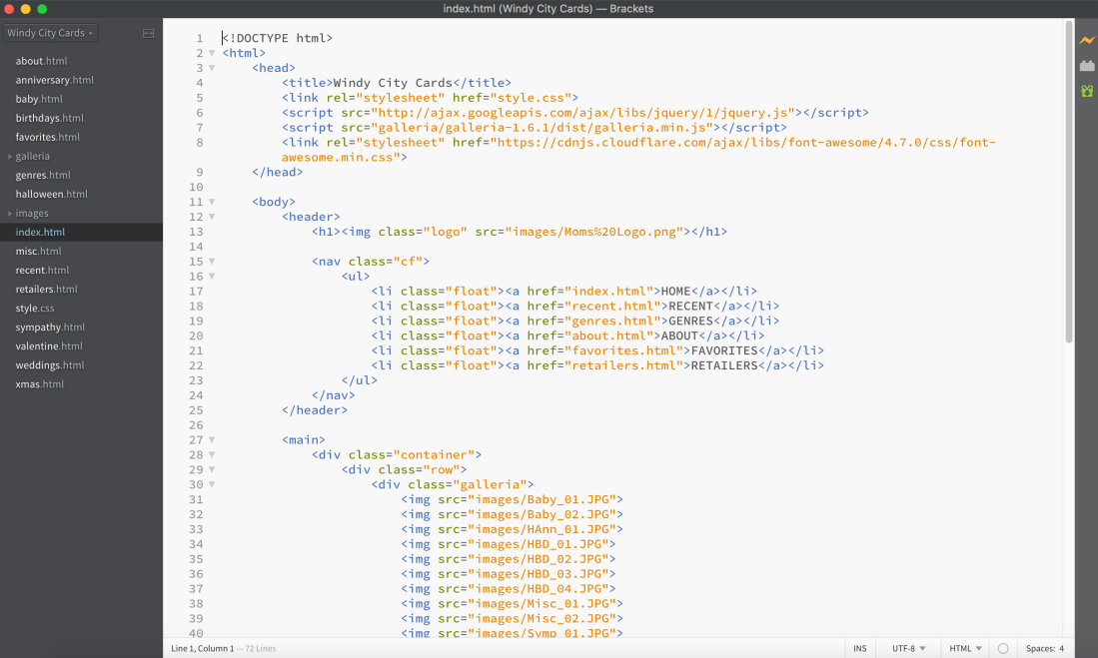Fold the main tag on line 27
Screen dimensions: 1098x658
tap(212, 439)
